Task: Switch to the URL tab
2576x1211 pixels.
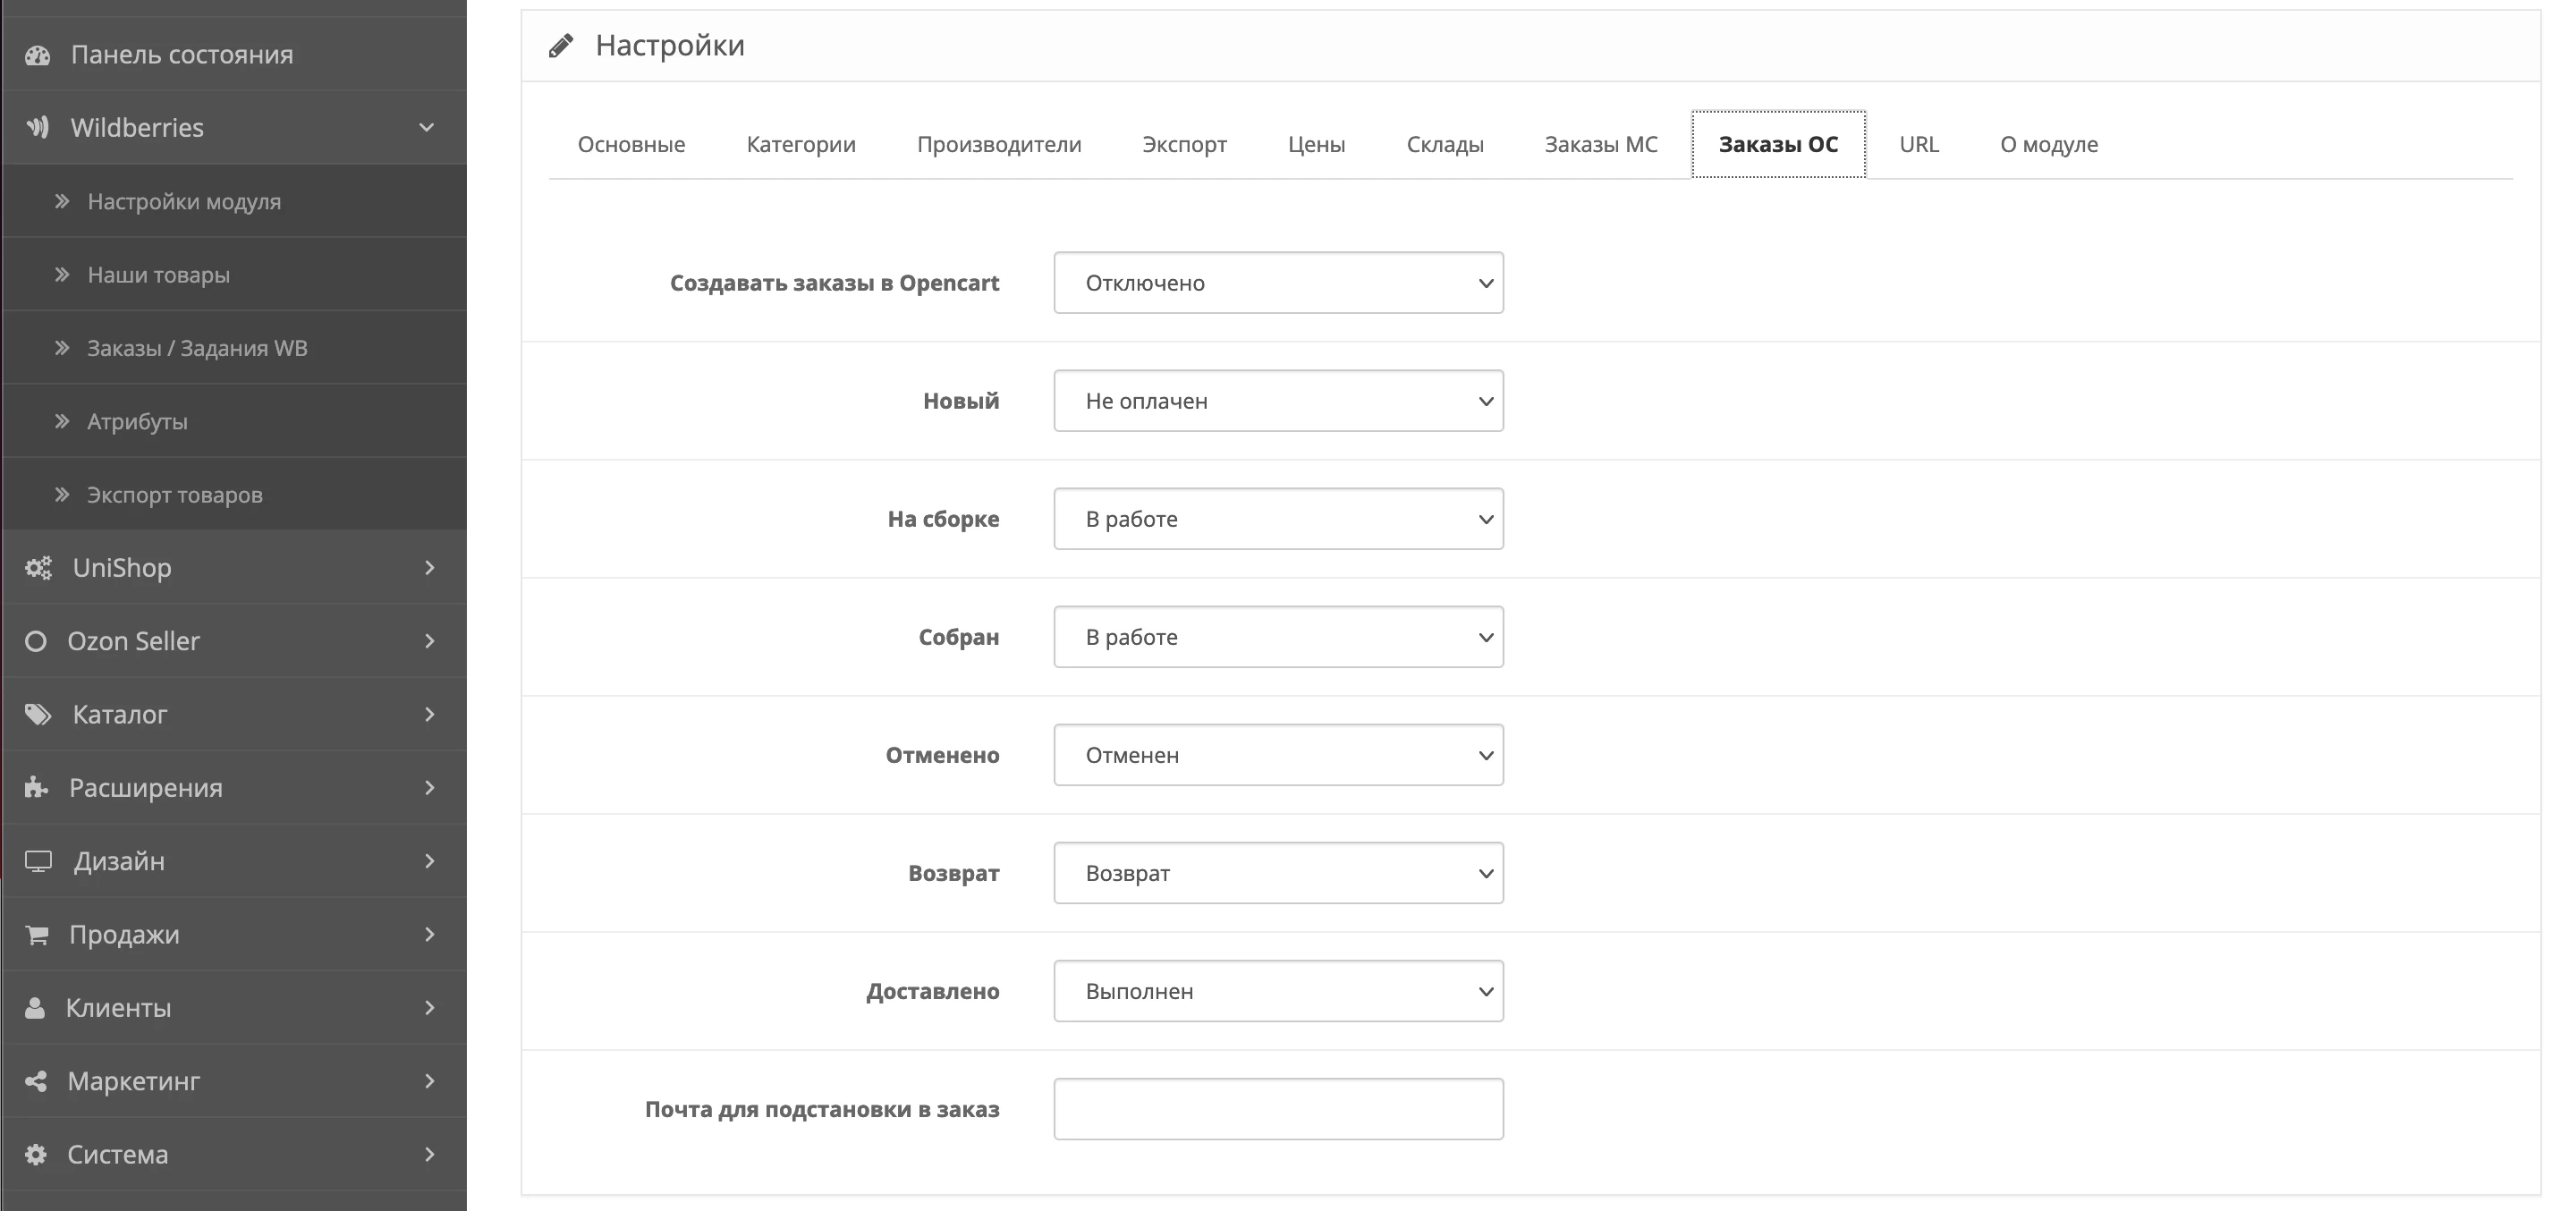Action: pyautogui.click(x=1919, y=145)
